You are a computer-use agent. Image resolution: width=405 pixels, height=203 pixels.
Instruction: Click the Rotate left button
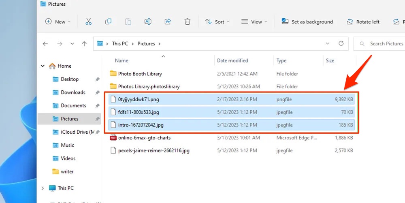click(x=363, y=22)
